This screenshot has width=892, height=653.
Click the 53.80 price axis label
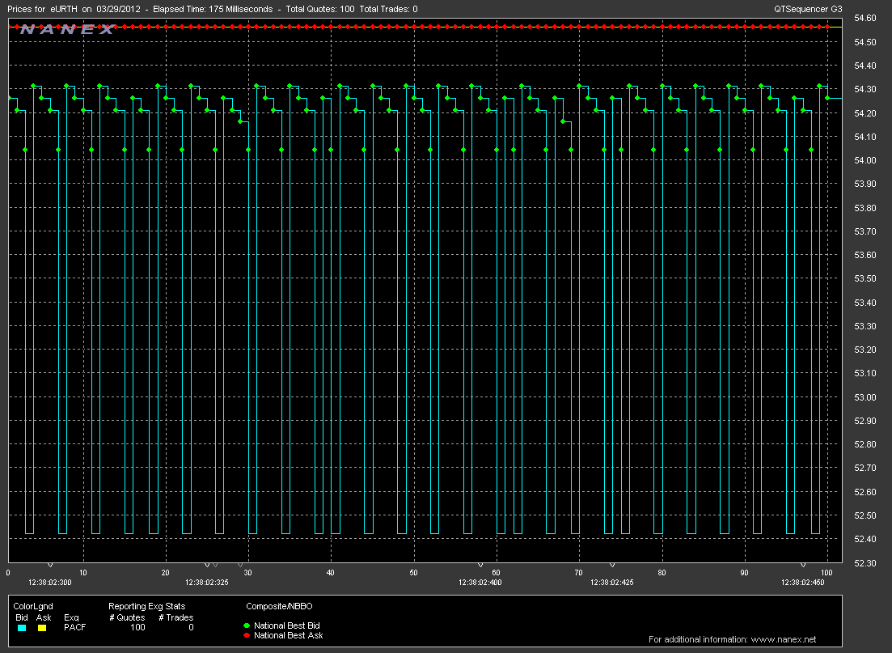click(865, 208)
